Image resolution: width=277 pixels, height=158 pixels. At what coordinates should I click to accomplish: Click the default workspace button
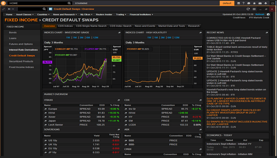click(227, 3)
